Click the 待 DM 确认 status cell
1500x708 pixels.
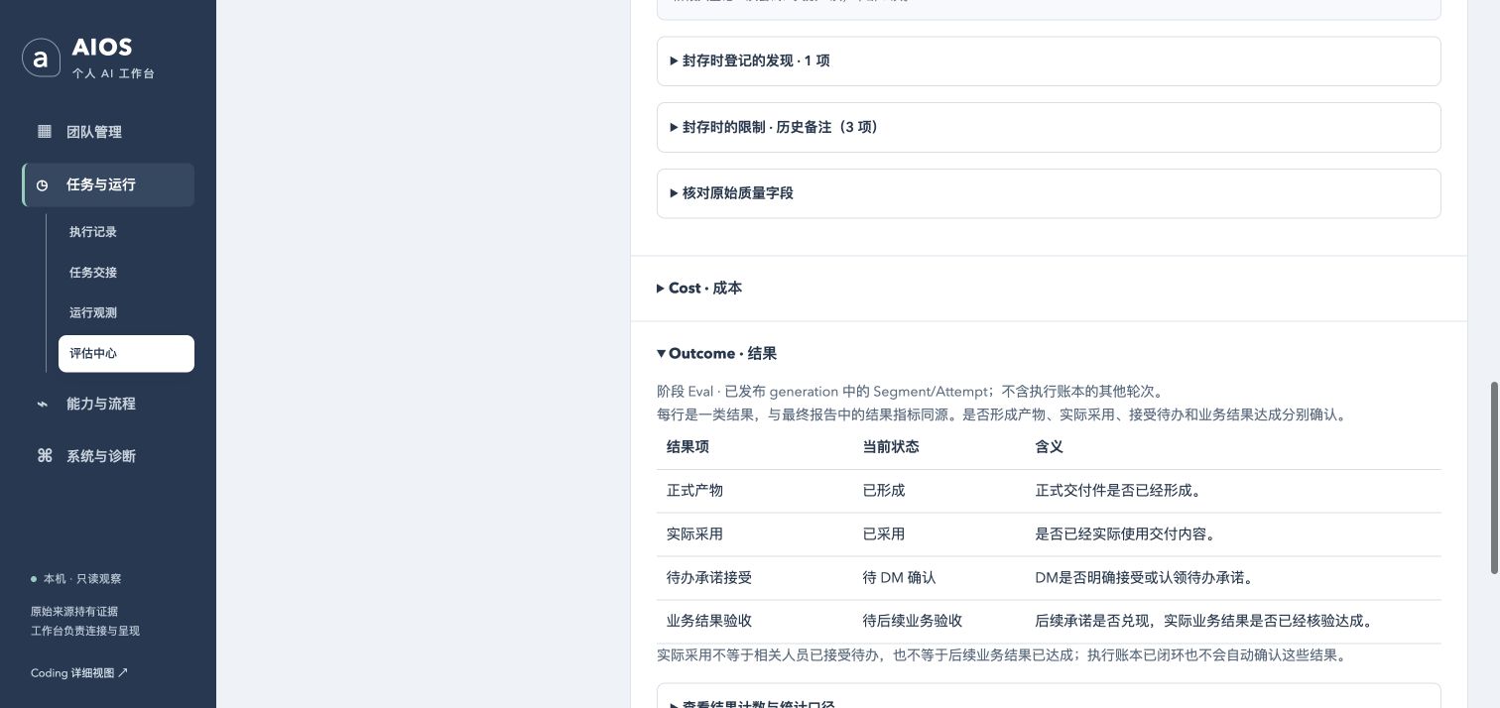coord(899,578)
